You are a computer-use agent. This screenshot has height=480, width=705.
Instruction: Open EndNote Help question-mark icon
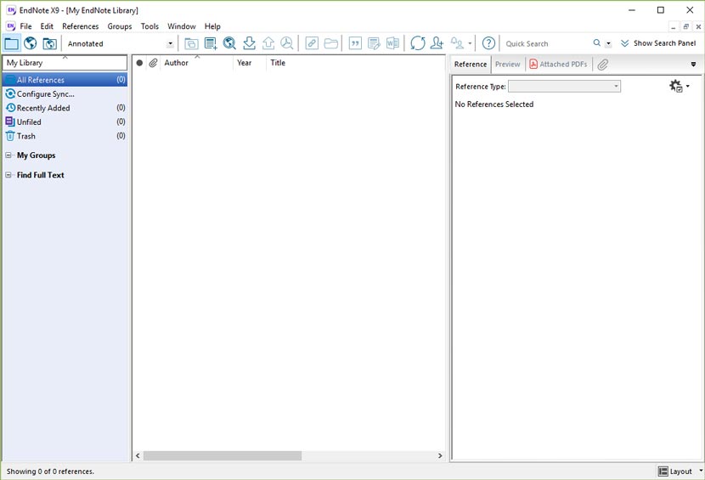point(488,43)
